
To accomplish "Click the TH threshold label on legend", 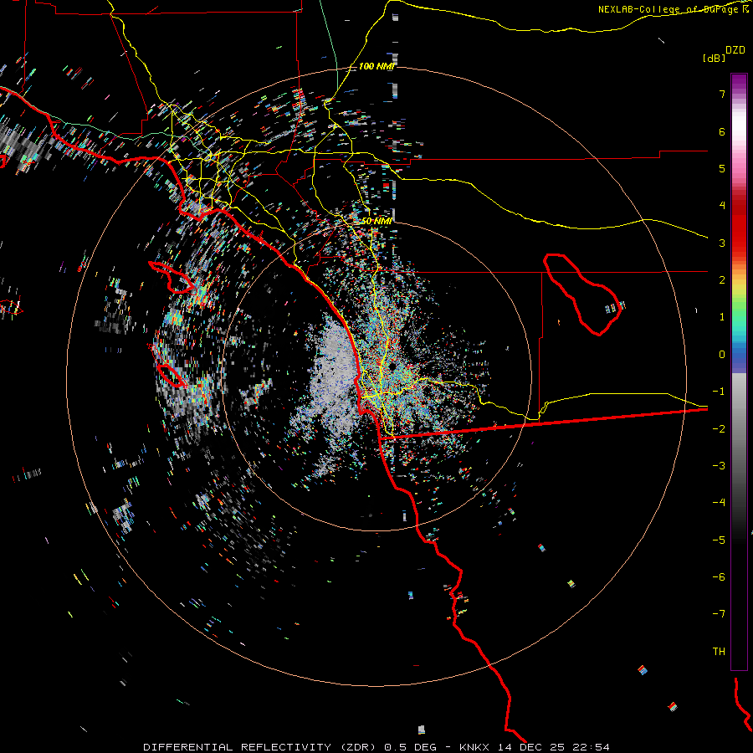I will tap(719, 652).
